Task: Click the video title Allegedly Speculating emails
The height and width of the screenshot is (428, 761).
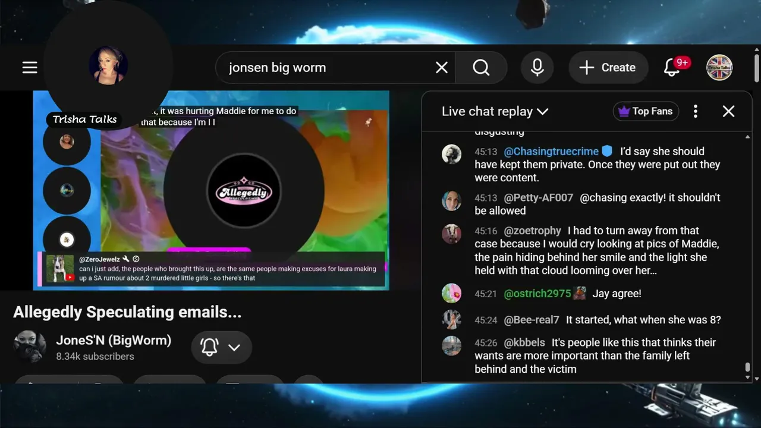Action: [x=127, y=312]
